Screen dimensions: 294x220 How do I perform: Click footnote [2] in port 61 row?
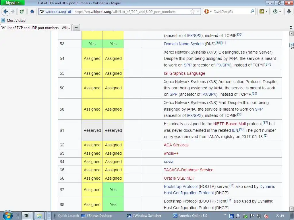[266, 135]
